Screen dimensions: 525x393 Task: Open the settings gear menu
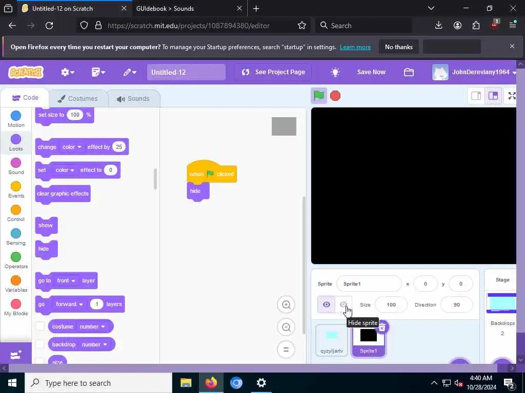point(67,72)
